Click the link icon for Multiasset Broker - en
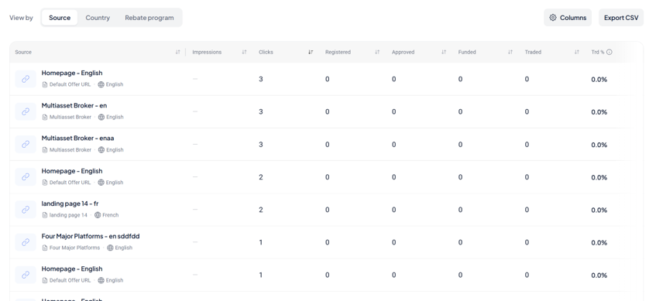649x301 pixels. point(26,111)
